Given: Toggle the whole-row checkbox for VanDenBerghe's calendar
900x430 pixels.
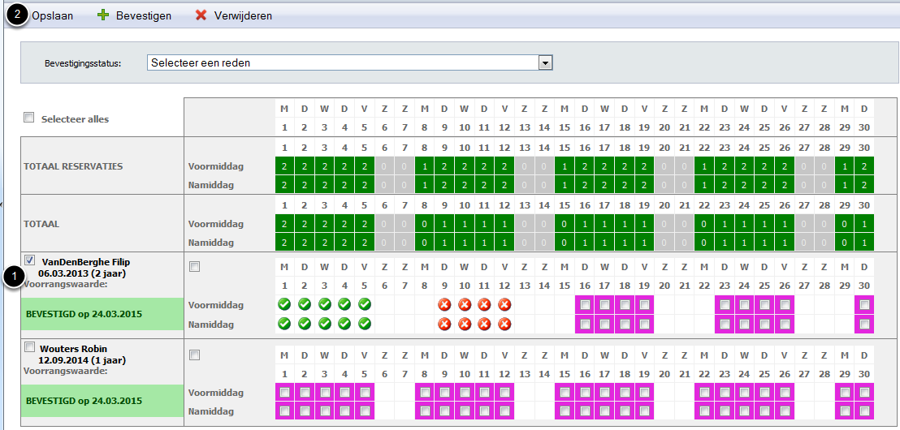Looking at the screenshot, I should 194,266.
